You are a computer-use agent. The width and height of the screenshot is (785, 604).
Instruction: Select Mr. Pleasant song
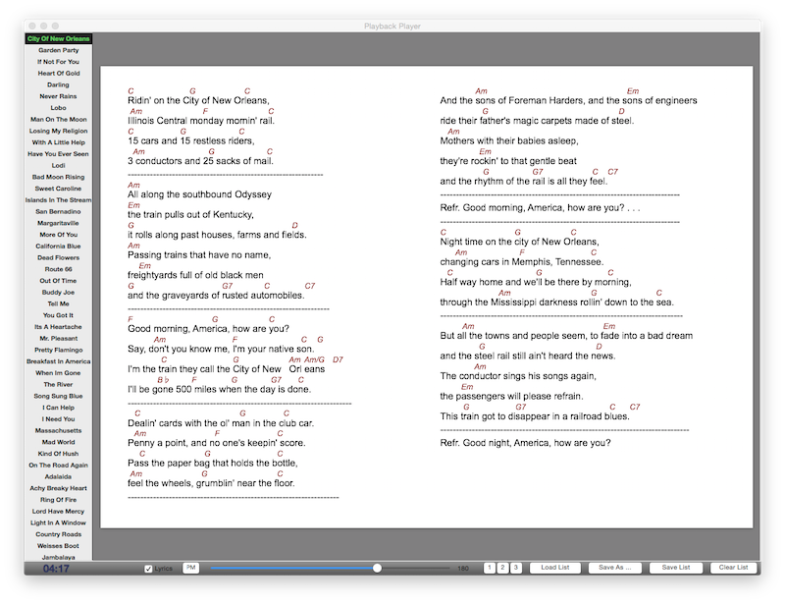59,339
